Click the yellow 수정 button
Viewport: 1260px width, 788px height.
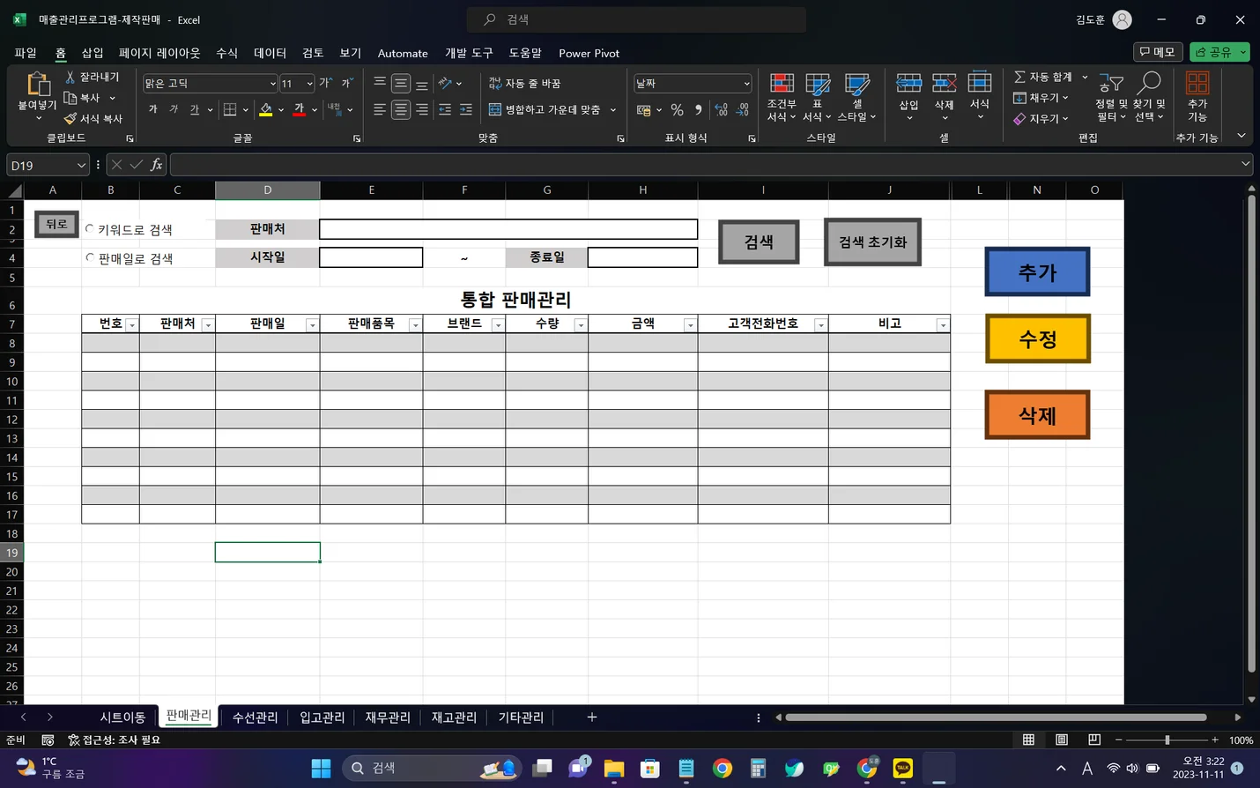1037,338
